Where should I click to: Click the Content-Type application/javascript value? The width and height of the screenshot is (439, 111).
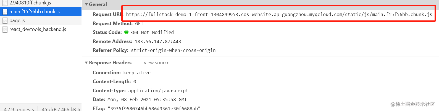[158, 91]
